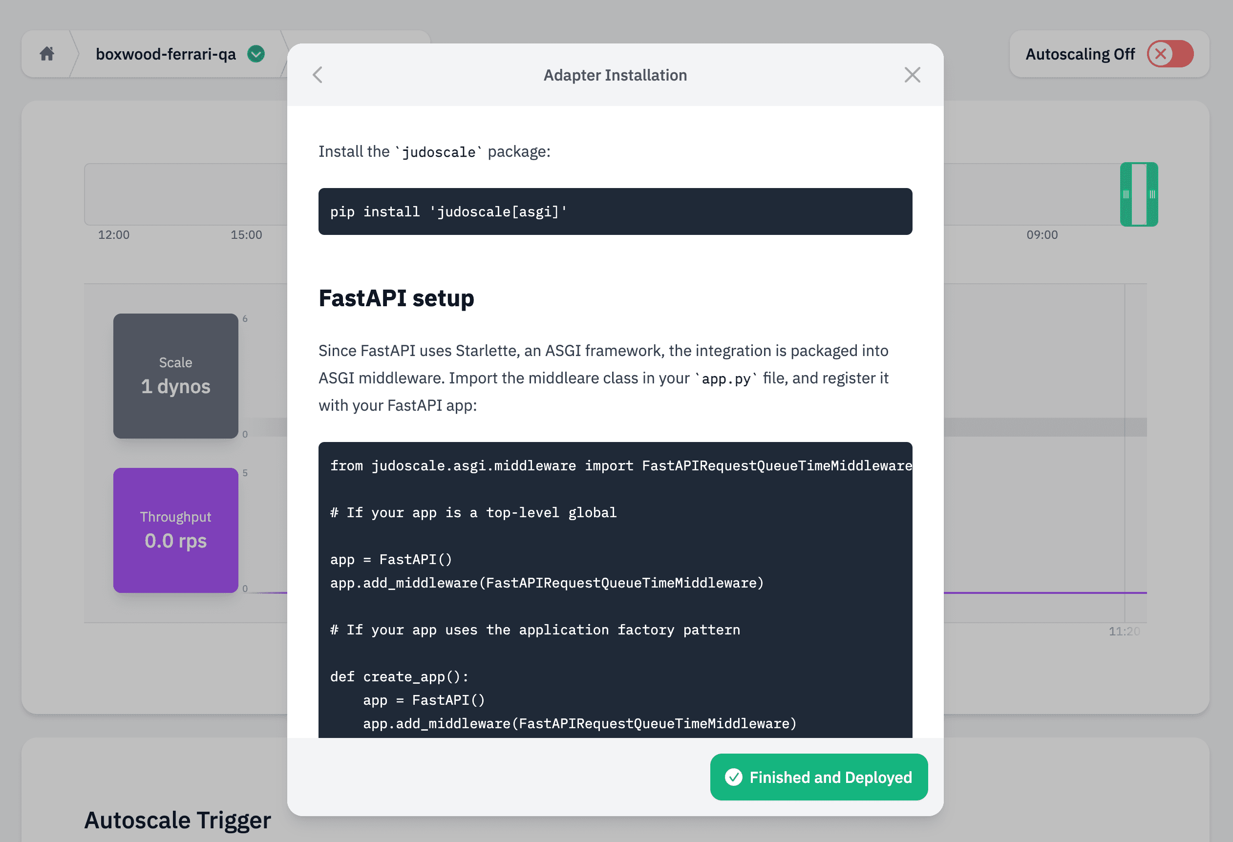Click the red X icon on the Autoscaling switch
The width and height of the screenshot is (1233, 842).
(1162, 54)
